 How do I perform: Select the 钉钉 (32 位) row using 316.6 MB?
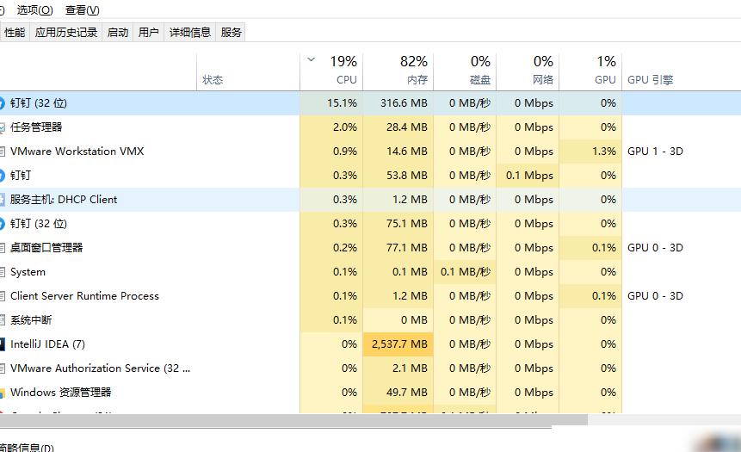[370, 103]
